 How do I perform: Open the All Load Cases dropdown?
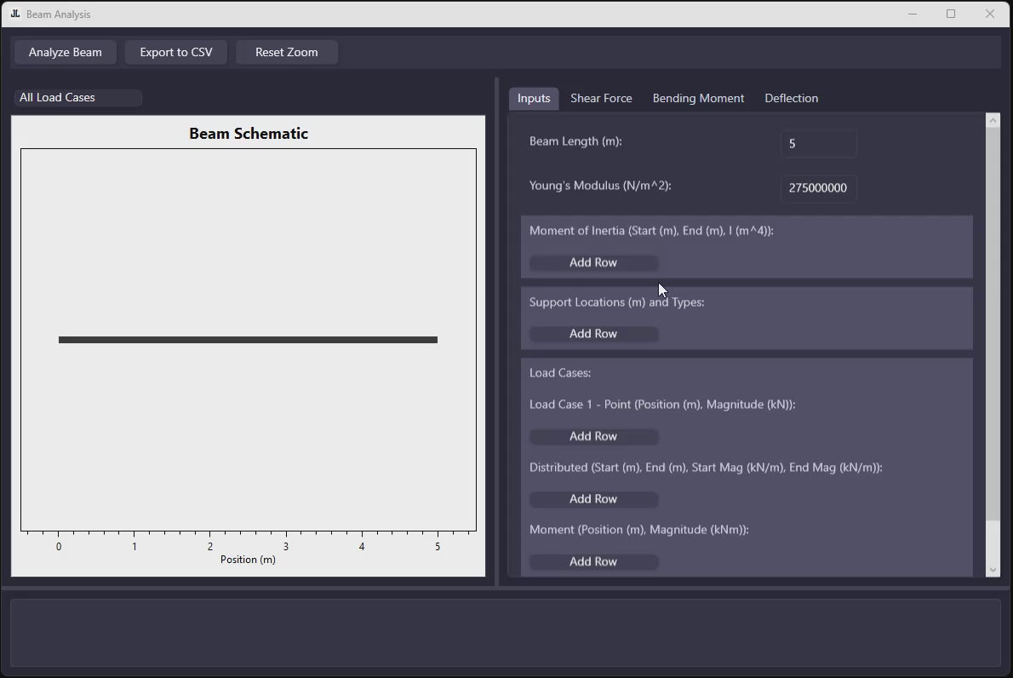[77, 98]
